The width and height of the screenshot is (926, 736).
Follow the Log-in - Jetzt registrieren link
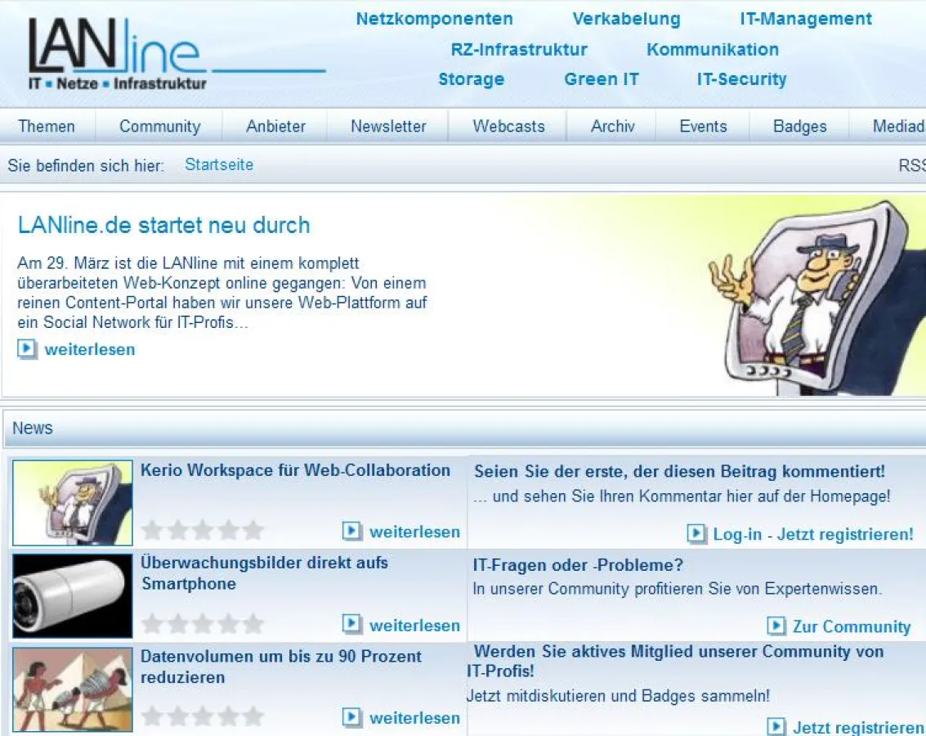coord(813,534)
